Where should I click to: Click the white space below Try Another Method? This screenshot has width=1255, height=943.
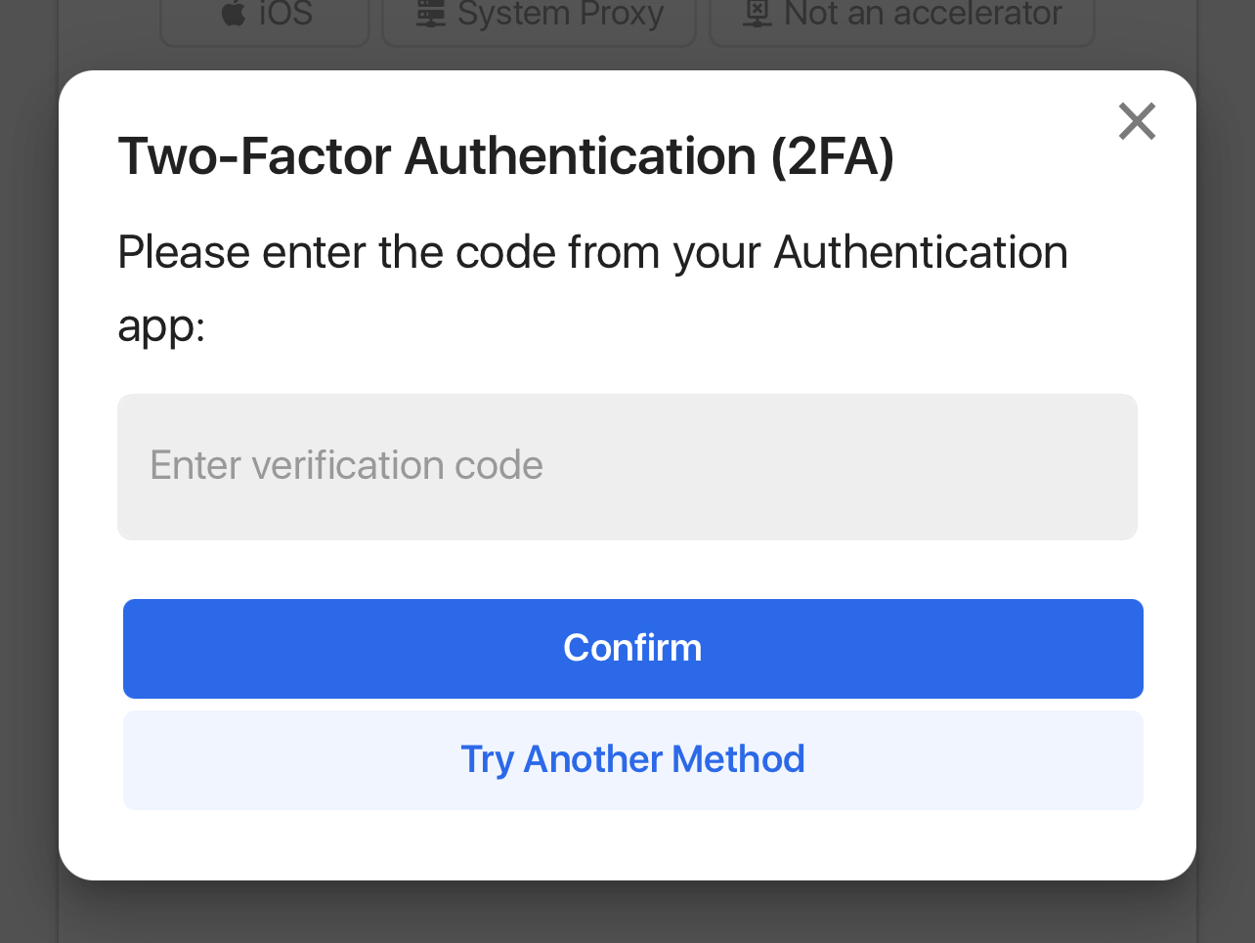632,845
